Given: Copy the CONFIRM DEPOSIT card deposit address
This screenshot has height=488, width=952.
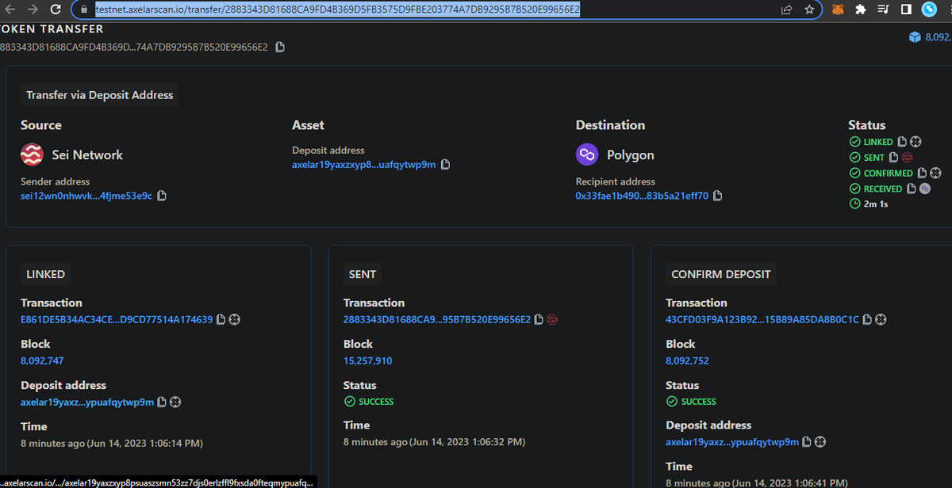Looking at the screenshot, I should (807, 442).
